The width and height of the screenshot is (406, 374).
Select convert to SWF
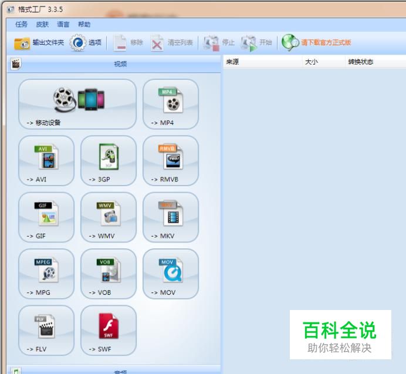click(109, 330)
